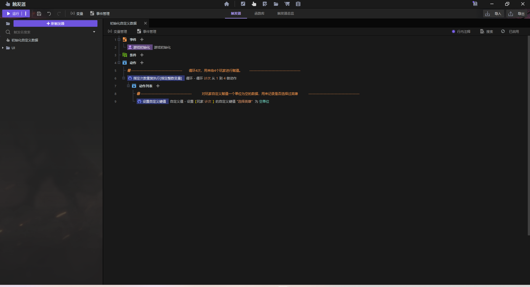Select 指定次数重复执行 loop action tag
Screen dimensions: 530x287
156,78
